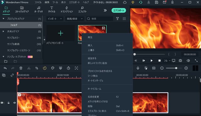Toggle track visibility eye icon
201x116 pixels.
click(x=14, y=103)
